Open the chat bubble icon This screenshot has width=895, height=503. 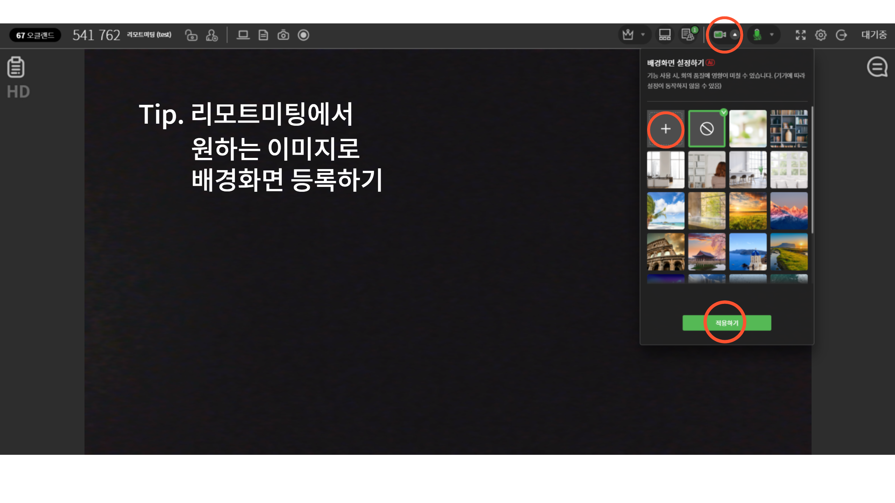point(877,67)
